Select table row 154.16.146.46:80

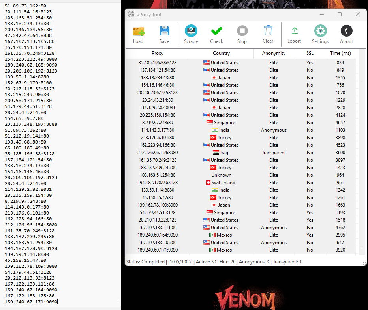[241, 85]
